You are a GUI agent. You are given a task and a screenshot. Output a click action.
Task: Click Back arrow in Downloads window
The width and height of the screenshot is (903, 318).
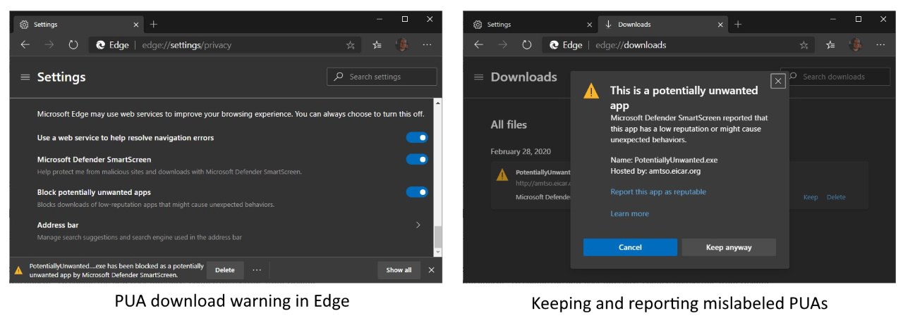click(479, 44)
